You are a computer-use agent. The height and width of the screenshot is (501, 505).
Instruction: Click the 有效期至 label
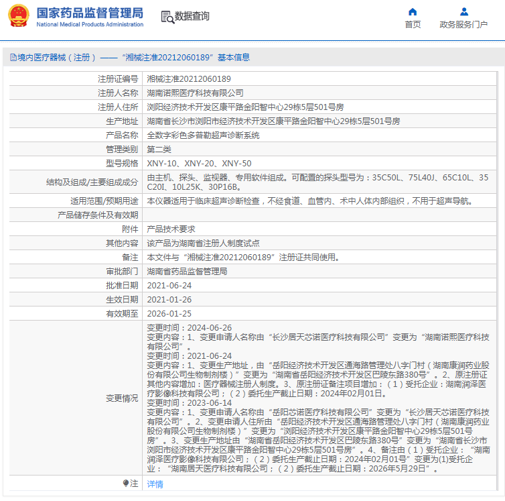[x=122, y=314]
